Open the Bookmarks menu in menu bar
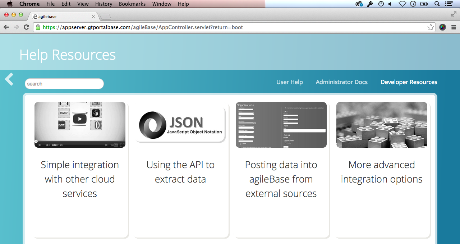This screenshot has width=460, height=244. (132, 4)
